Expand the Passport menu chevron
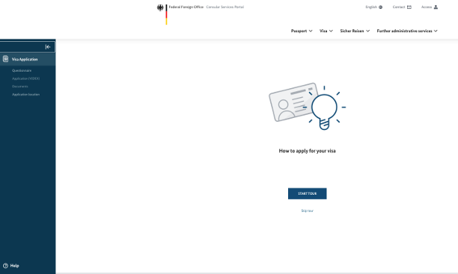Viewport: 458px width, 274px height. click(311, 31)
